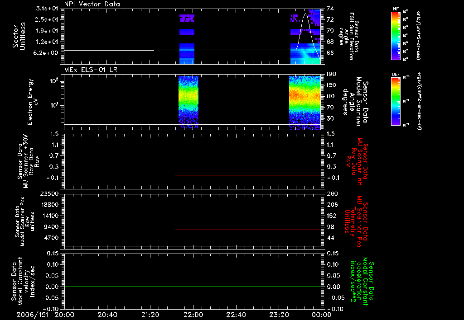Click the 'MEx ELS-01 LR' panel title

pos(91,70)
